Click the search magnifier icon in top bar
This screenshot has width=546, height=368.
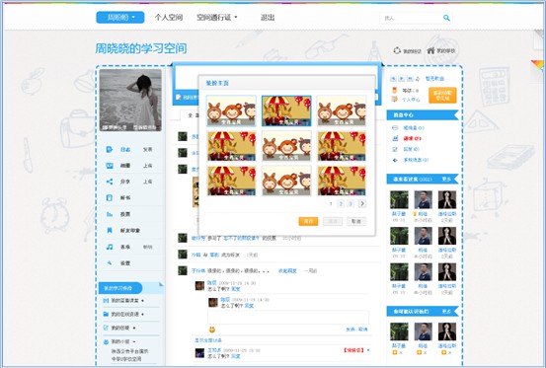click(446, 18)
